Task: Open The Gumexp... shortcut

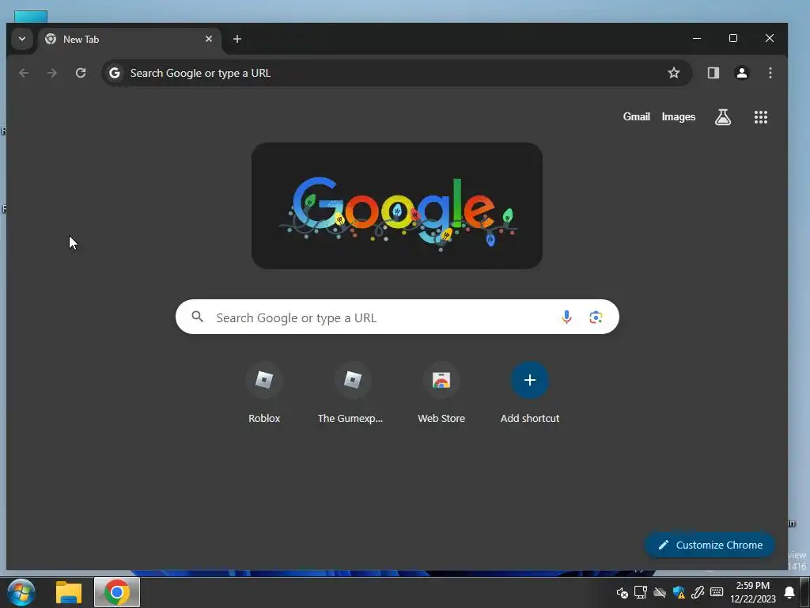Action: click(x=350, y=394)
